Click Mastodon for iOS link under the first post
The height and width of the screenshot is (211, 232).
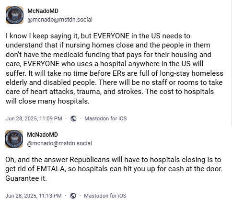(x=105, y=118)
